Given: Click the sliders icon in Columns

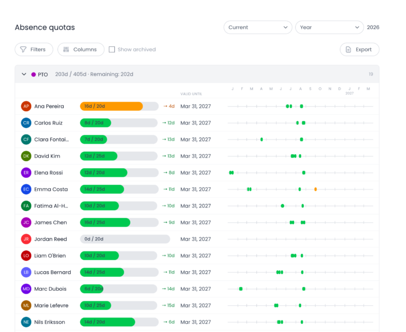Looking at the screenshot, I should (66, 49).
